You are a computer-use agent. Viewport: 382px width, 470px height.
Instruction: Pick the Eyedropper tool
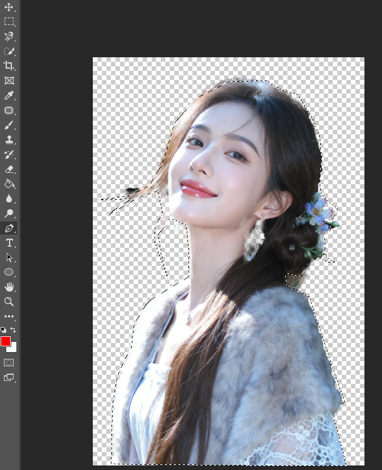point(8,95)
